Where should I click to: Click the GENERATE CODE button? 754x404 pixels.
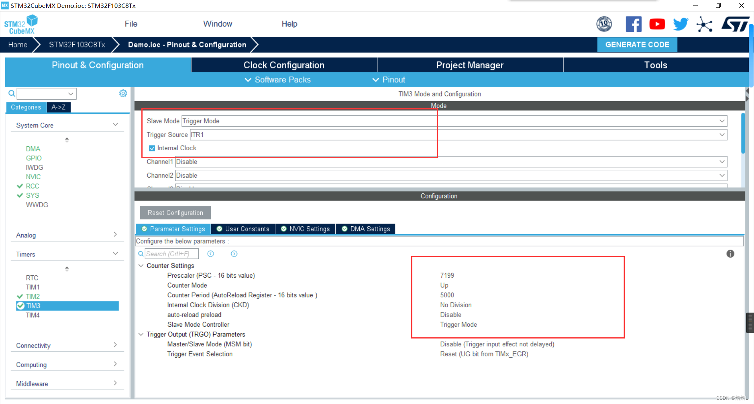coord(637,45)
